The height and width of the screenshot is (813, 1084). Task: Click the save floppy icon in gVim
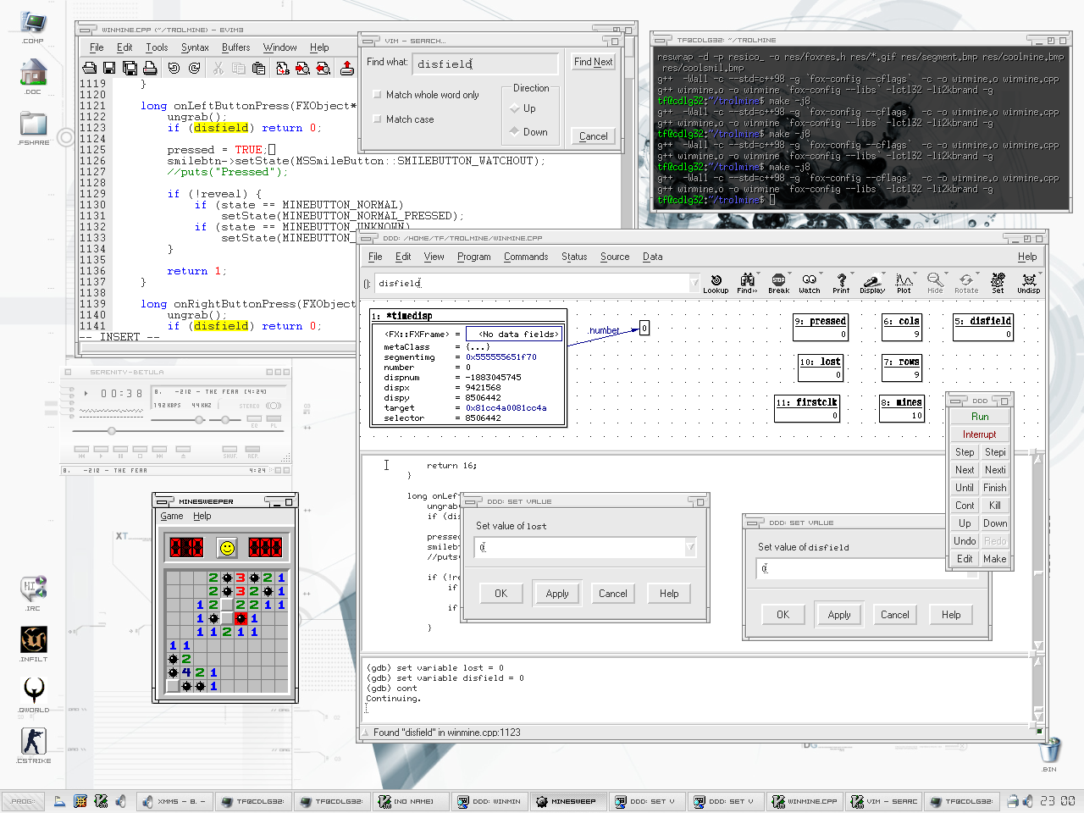tap(109, 68)
